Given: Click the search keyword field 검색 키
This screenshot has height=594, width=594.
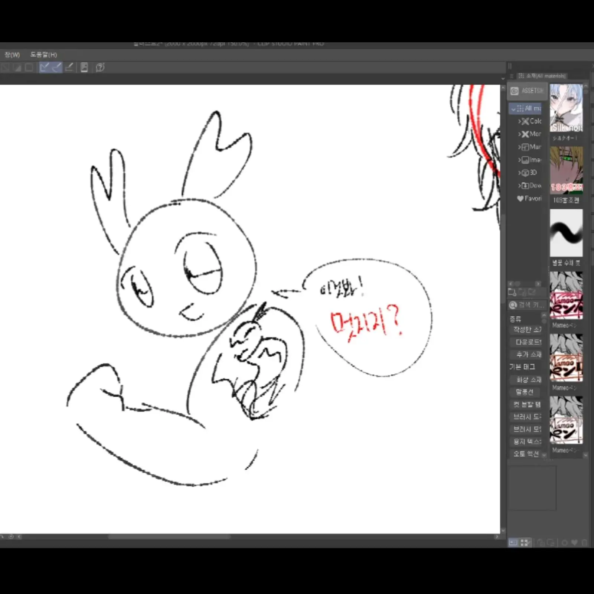Looking at the screenshot, I should point(527,305).
